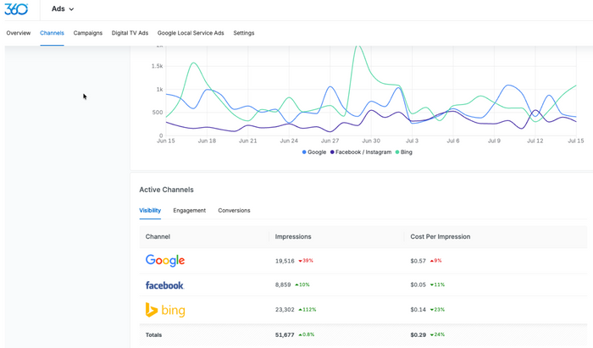This screenshot has width=593, height=348.
Task: Click Bing impressions value 23,302
Action: click(285, 309)
